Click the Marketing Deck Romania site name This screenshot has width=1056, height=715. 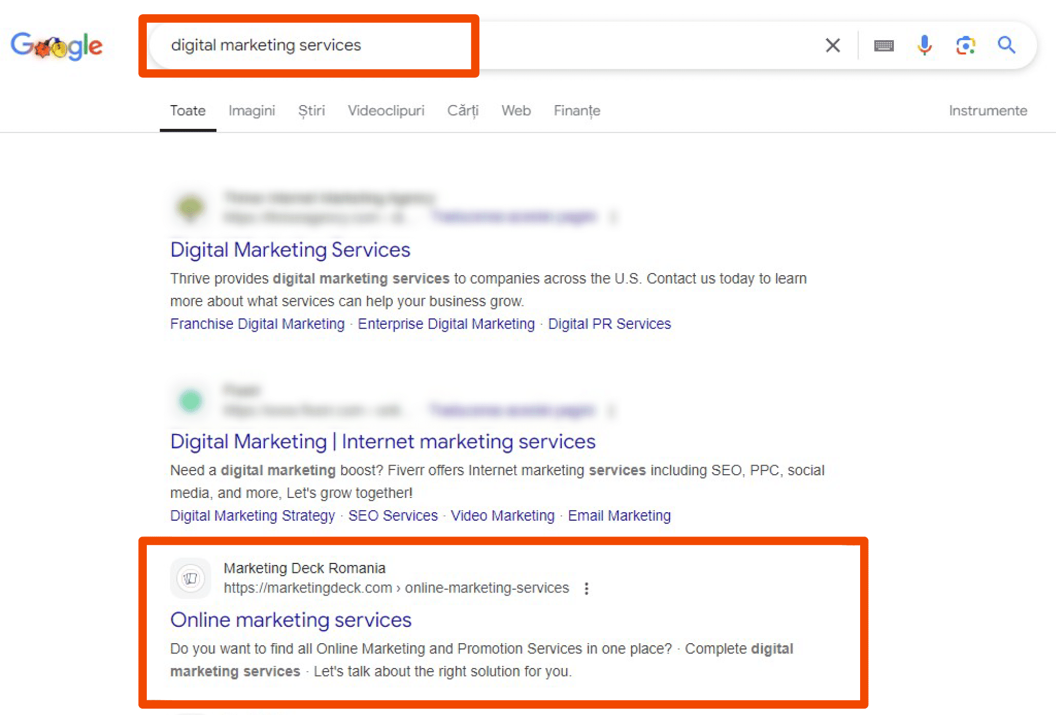[305, 568]
